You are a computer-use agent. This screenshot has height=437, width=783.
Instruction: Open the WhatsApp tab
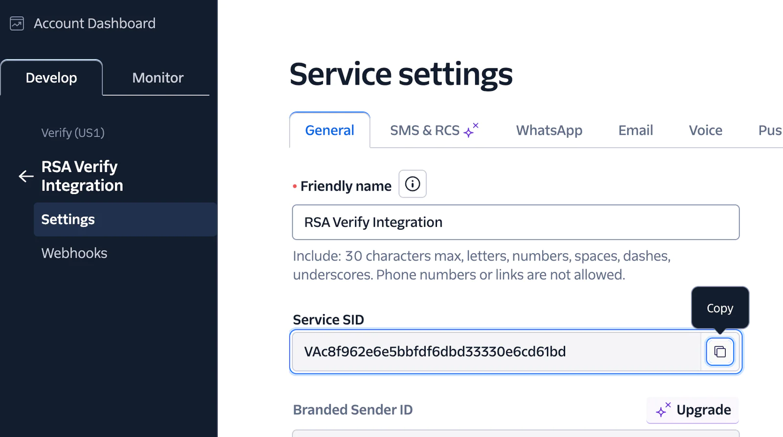pos(549,130)
